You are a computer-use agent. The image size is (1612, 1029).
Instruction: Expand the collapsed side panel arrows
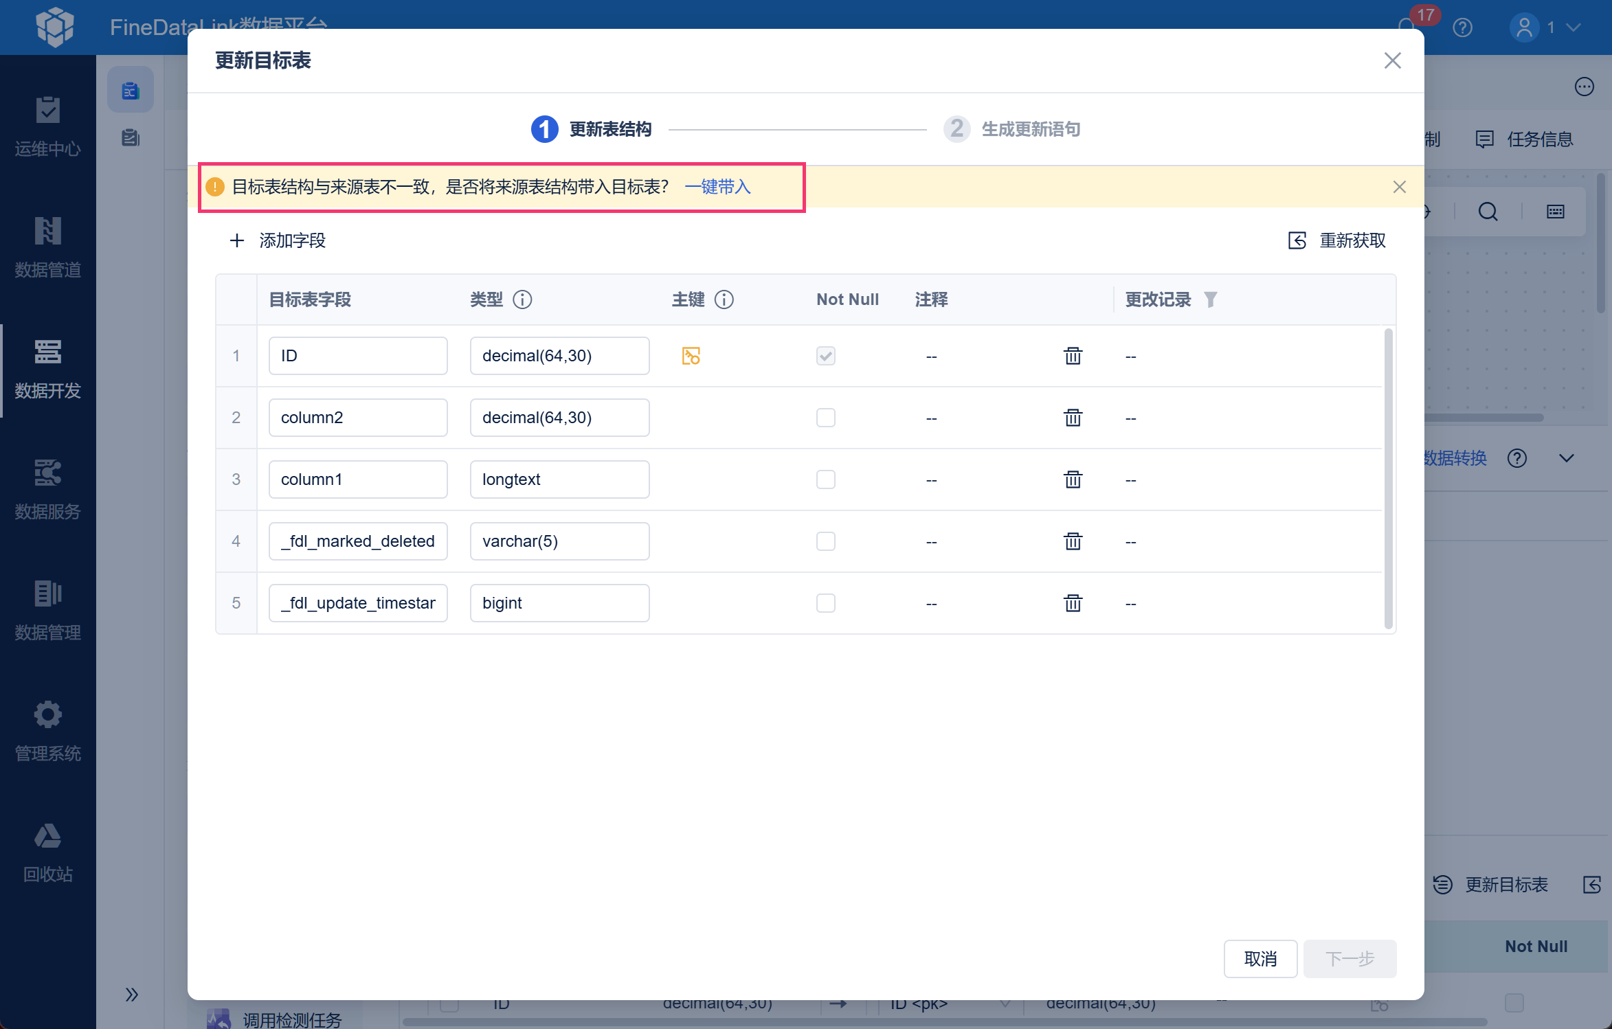point(132,995)
